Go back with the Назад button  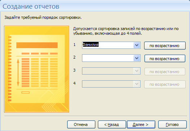[x=112, y=124]
